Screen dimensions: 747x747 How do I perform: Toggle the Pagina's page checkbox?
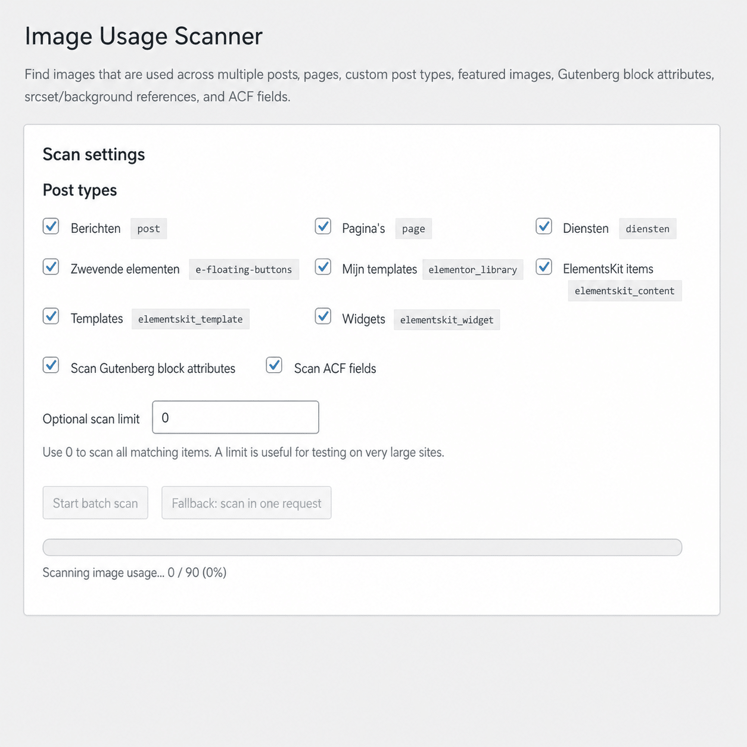[x=323, y=227]
